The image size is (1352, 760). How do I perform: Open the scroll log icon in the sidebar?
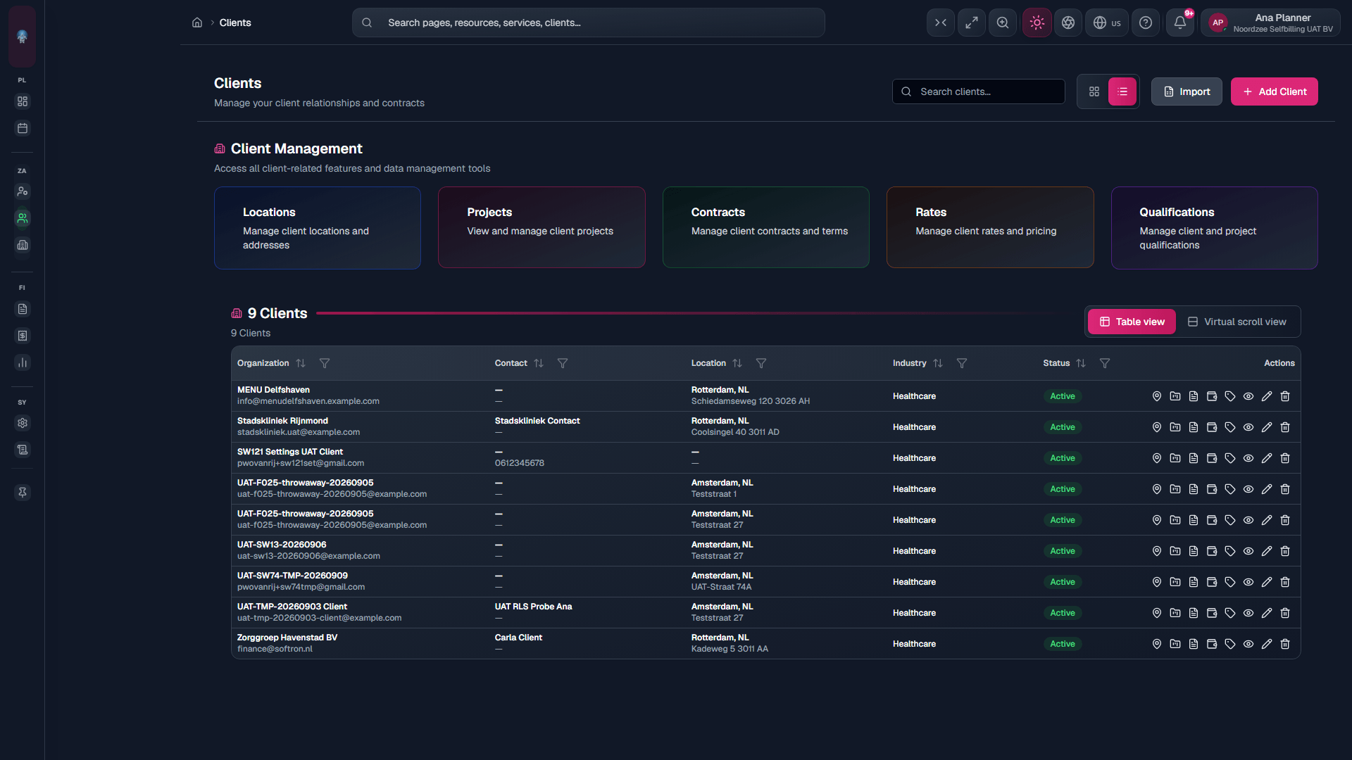click(23, 450)
